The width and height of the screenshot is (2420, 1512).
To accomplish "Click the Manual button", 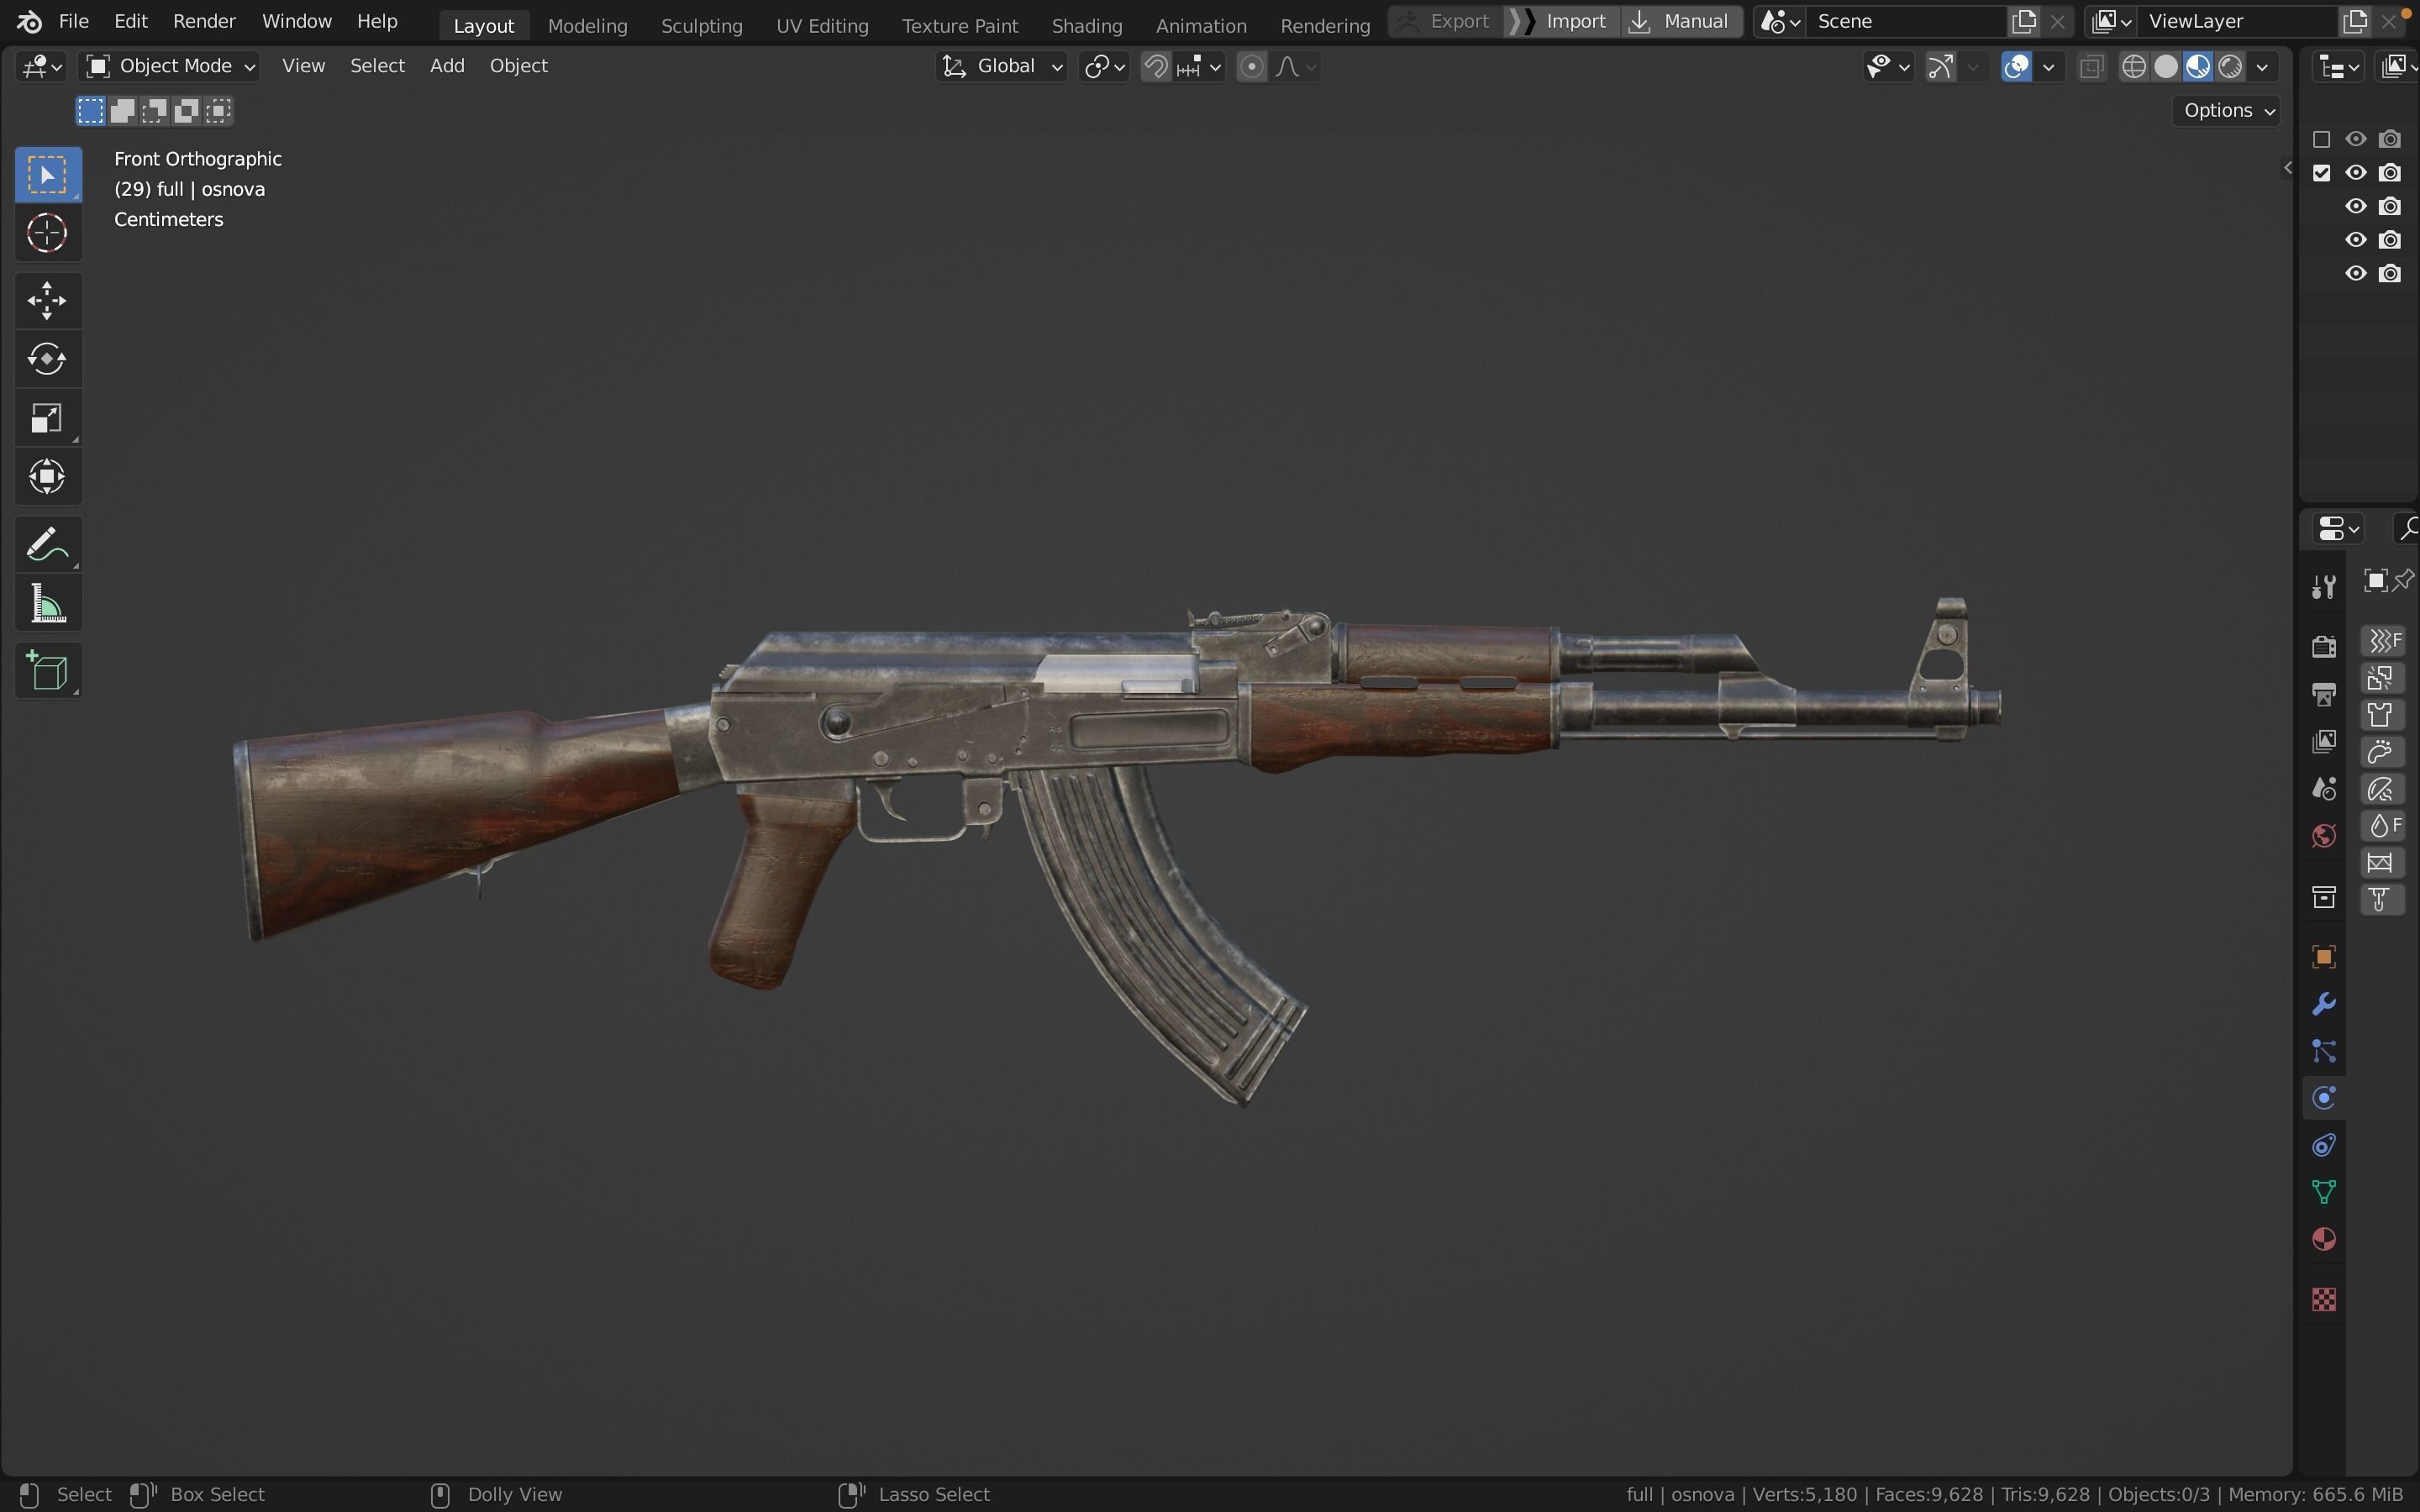I will point(1681,21).
